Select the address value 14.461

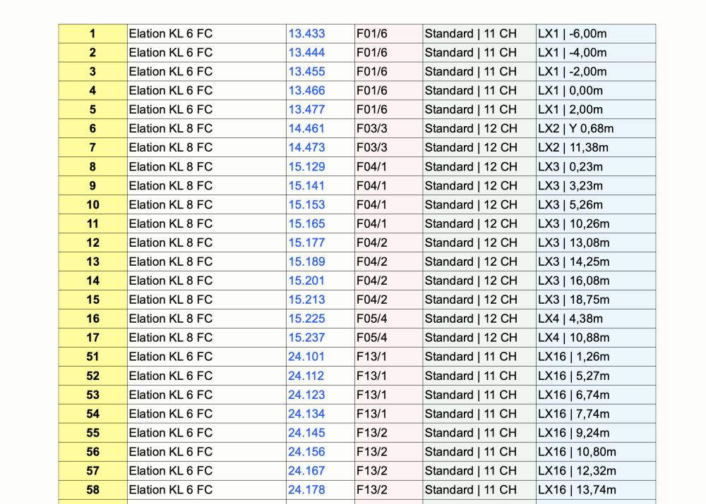click(x=306, y=129)
